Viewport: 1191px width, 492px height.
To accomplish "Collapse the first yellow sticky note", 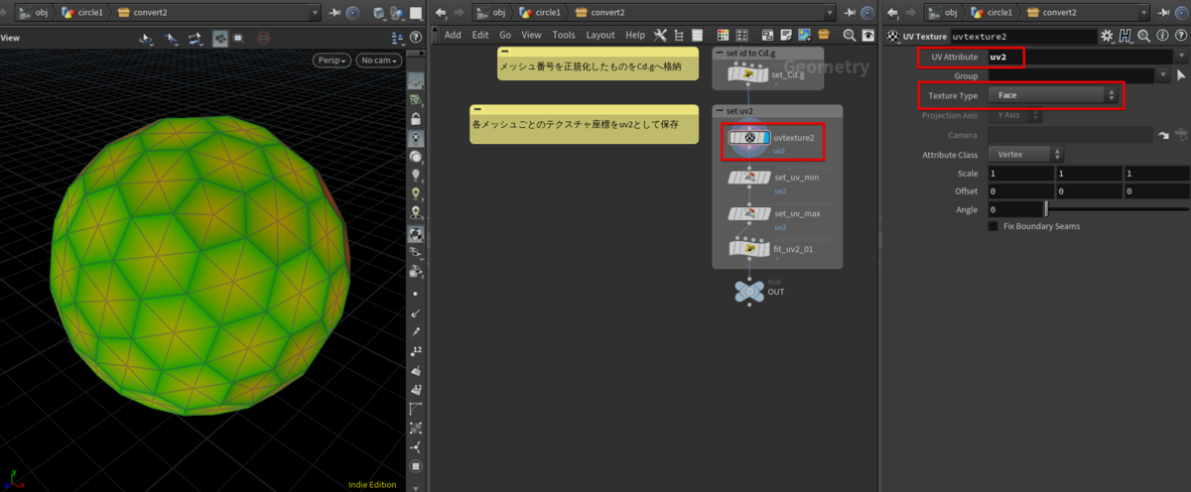I will pos(505,52).
